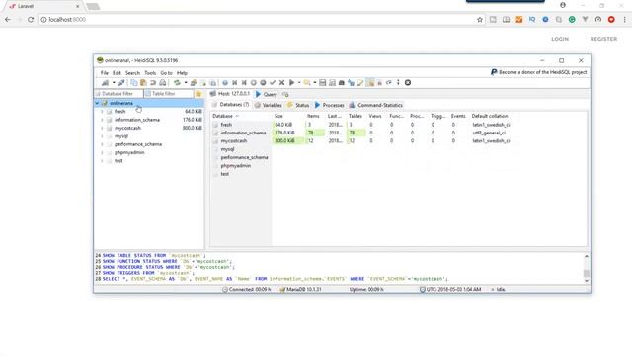Image resolution: width=632 pixels, height=356 pixels.
Task: Bookmark this page with the star icon
Action: tap(480, 20)
